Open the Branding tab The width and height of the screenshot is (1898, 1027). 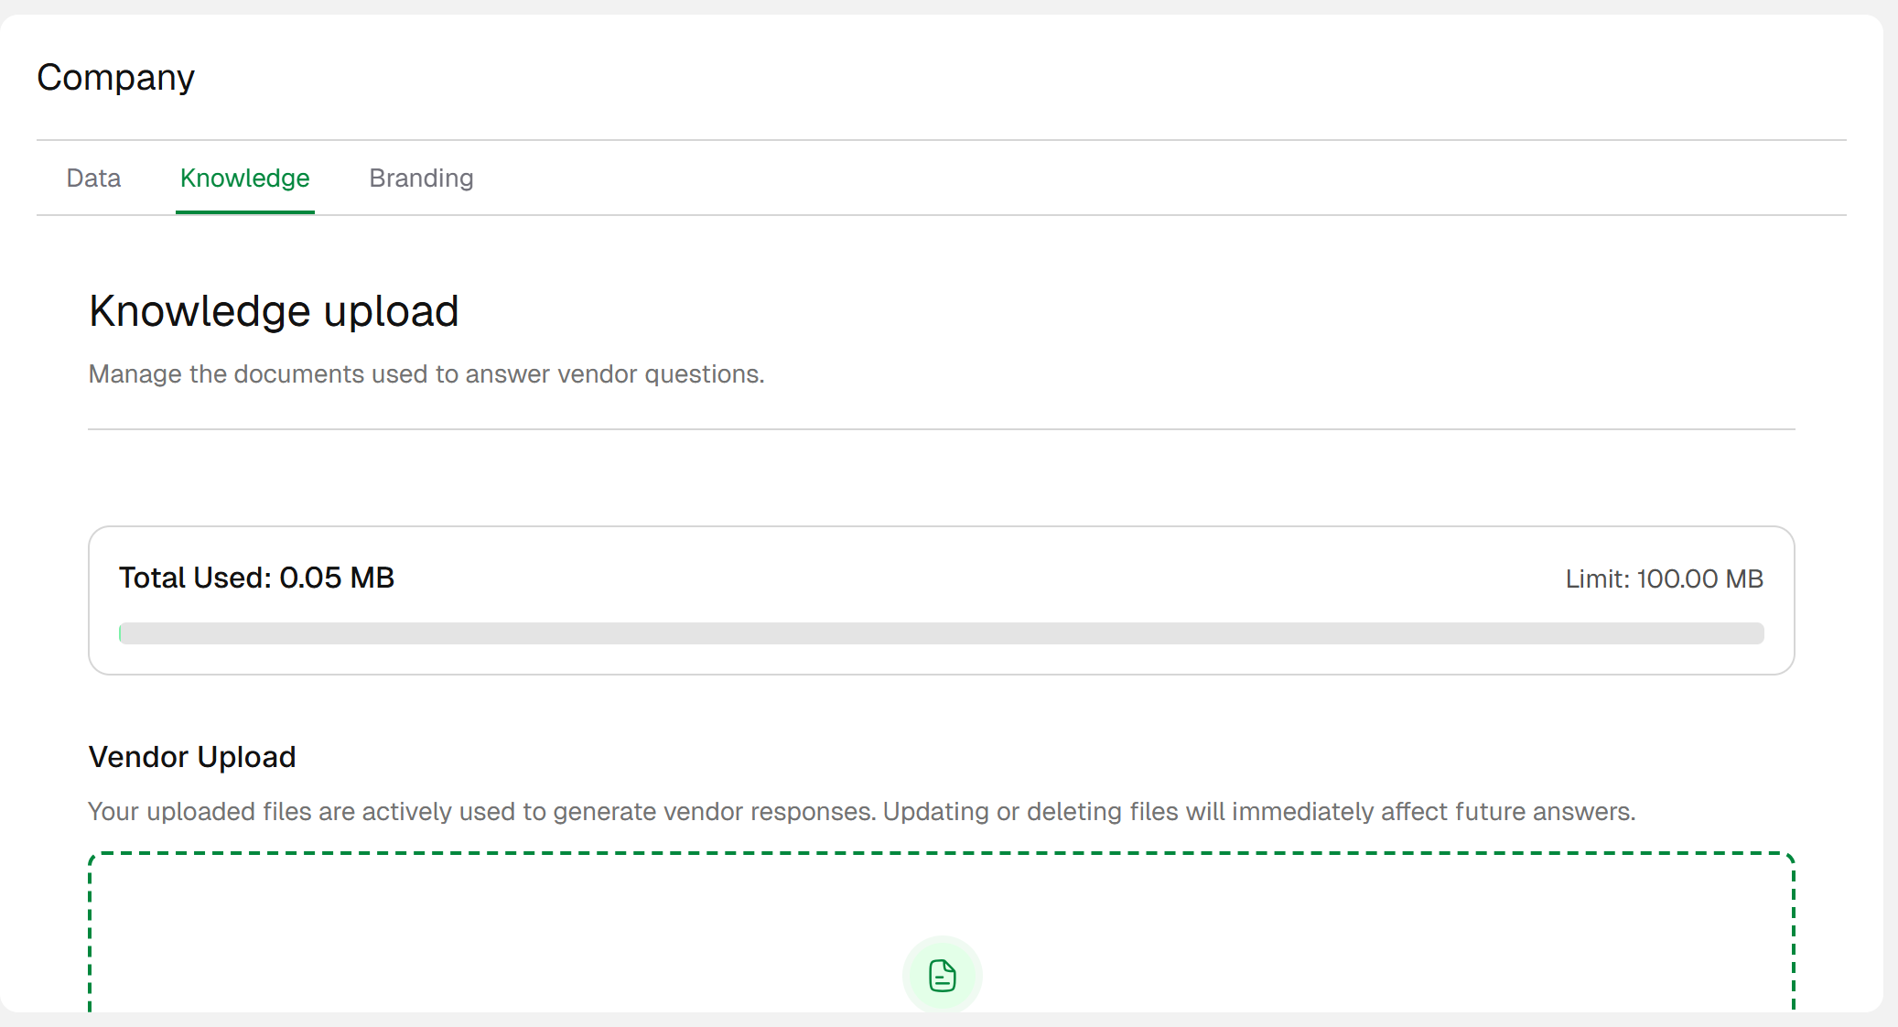[421, 178]
